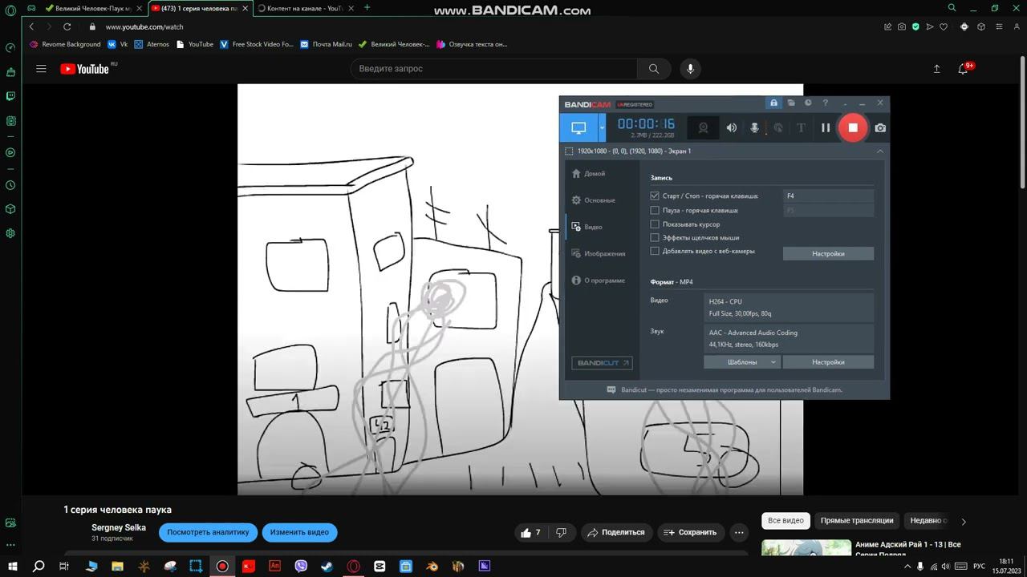Click Поделиться share button
Viewport: 1027px width, 577px height.
[616, 532]
